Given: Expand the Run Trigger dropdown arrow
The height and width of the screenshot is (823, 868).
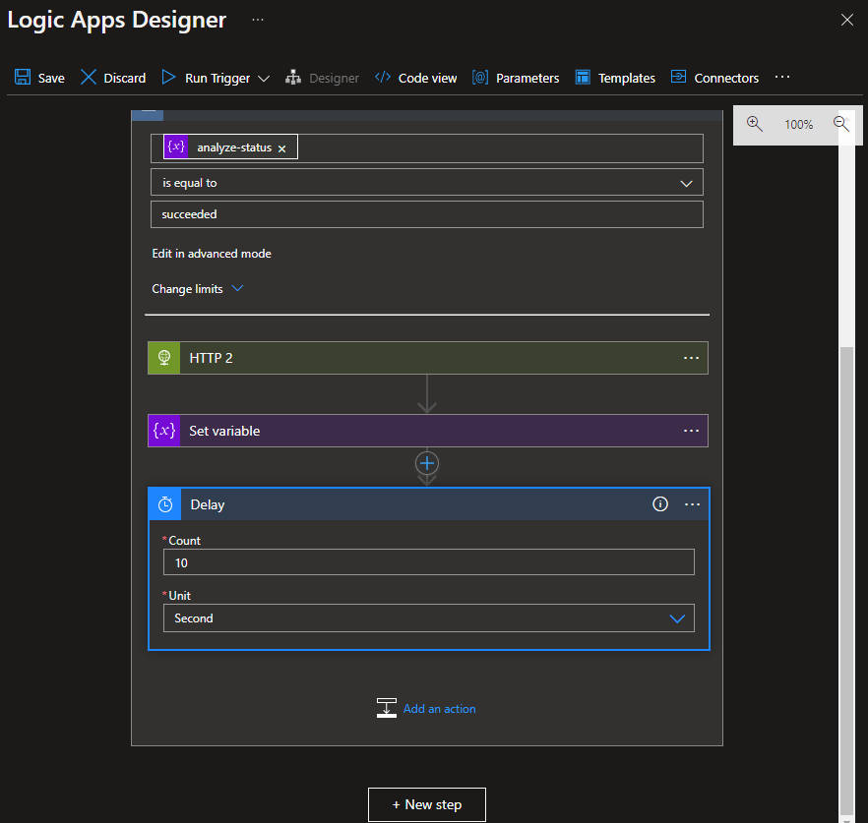Looking at the screenshot, I should coord(264,79).
